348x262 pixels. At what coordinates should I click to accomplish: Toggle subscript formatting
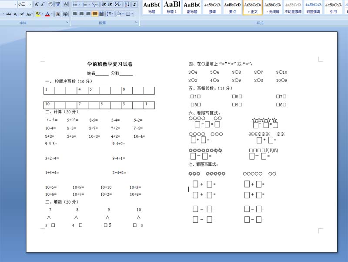tap(15, 14)
